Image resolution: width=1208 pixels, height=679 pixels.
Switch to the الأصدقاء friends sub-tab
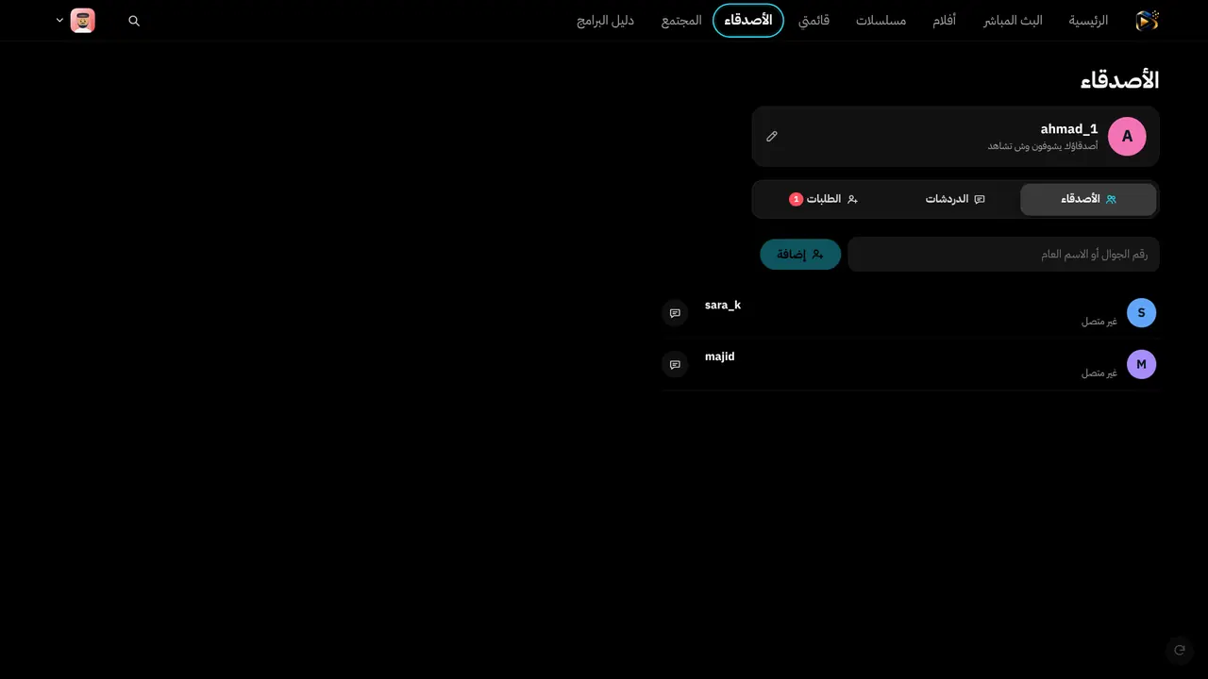pos(1088,199)
